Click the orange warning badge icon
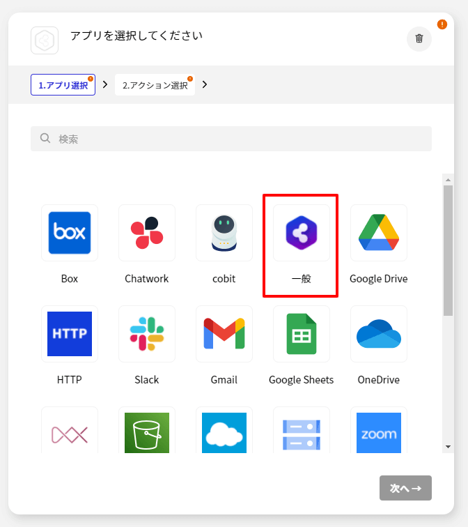Image resolution: width=468 pixels, height=527 pixels. (442, 24)
